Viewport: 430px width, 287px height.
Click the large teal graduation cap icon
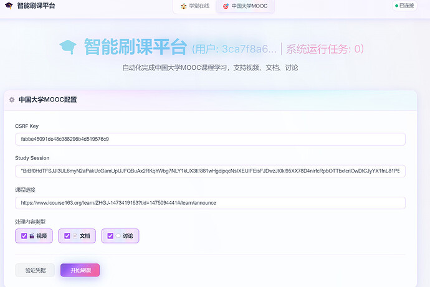click(x=68, y=47)
